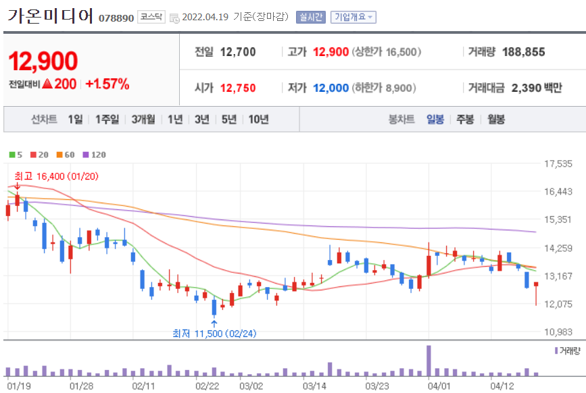Select the 1주일 line chart tab
Screen dimensions: 586x393
(107, 120)
